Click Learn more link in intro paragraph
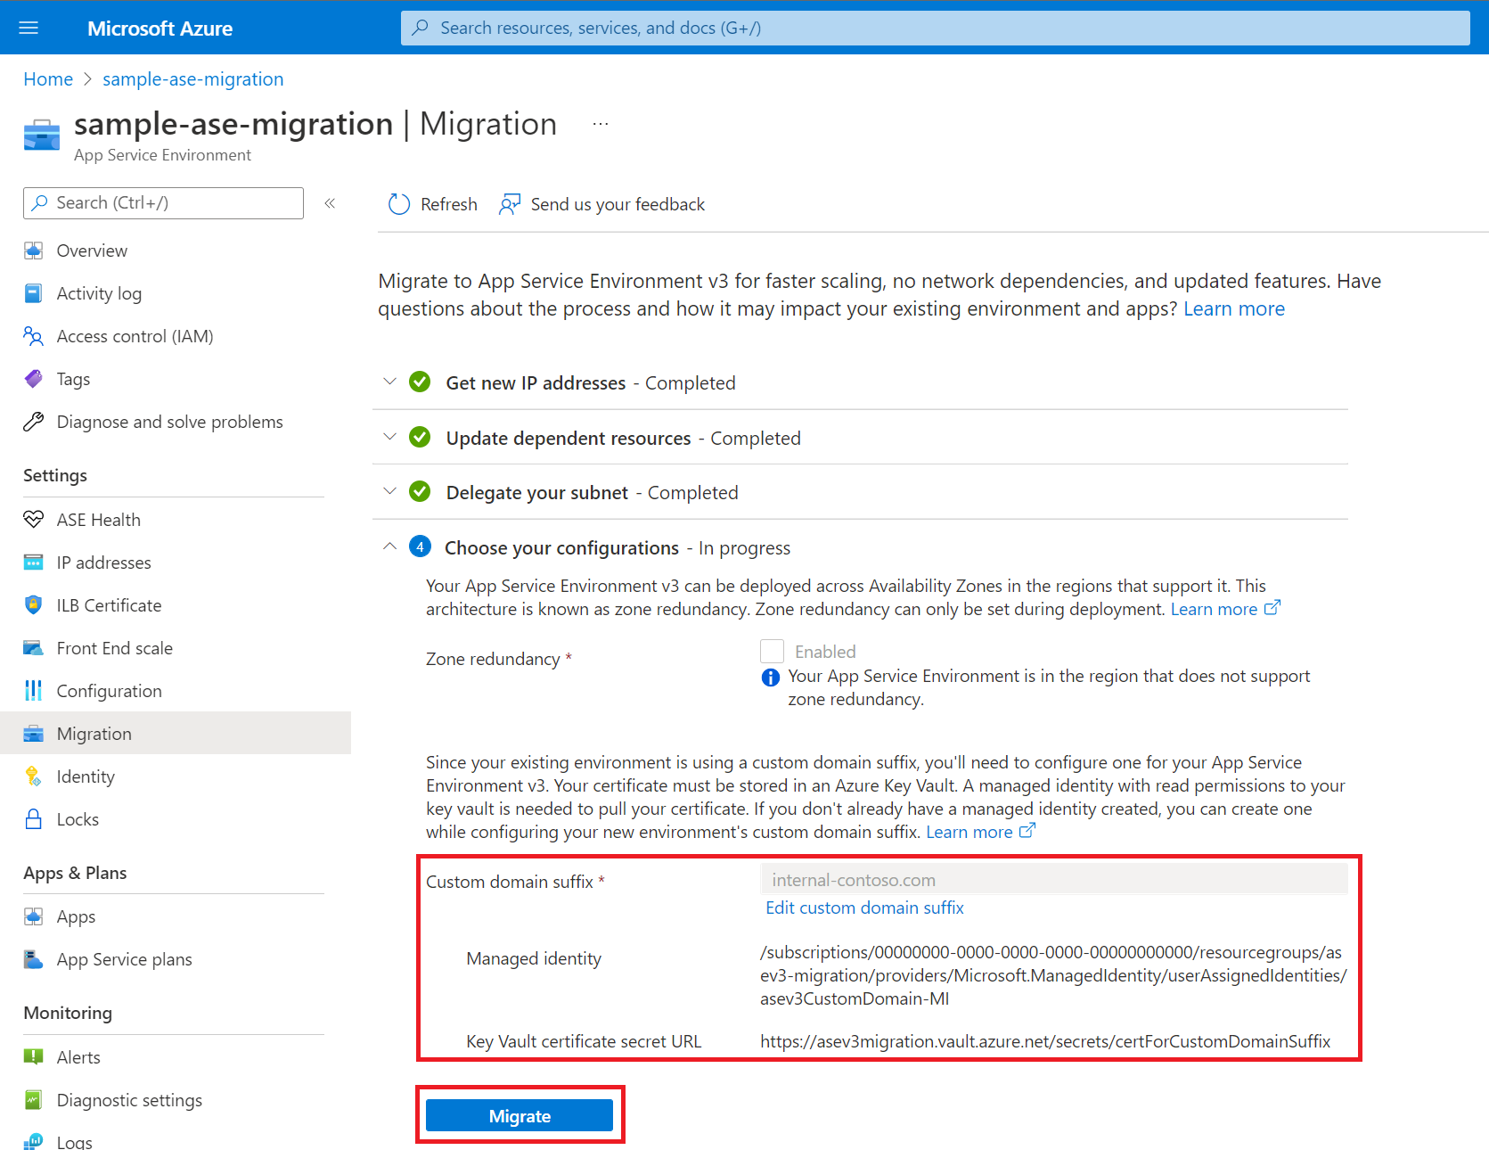 tap(1234, 308)
